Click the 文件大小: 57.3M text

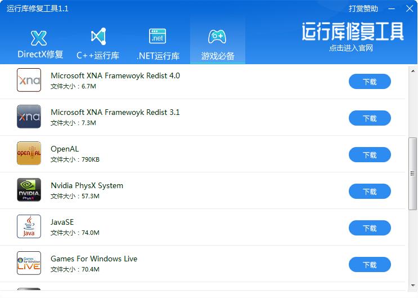(75, 196)
